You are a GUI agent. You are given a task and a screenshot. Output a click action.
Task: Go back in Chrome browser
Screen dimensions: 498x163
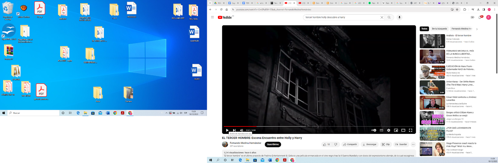210,10
